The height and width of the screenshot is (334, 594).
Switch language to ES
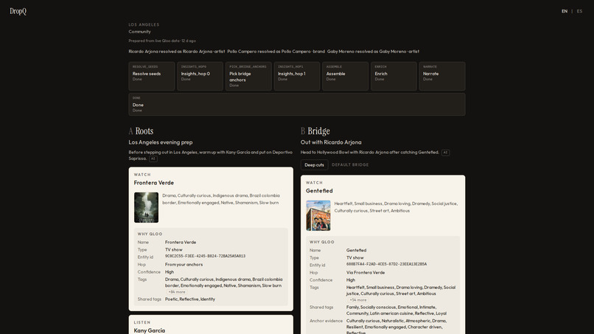point(579,11)
